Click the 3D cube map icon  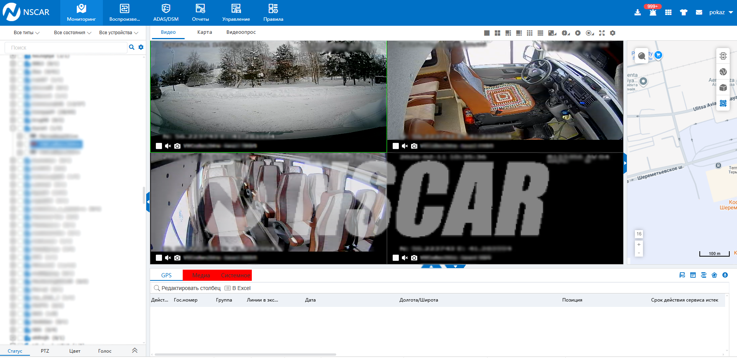(x=723, y=88)
